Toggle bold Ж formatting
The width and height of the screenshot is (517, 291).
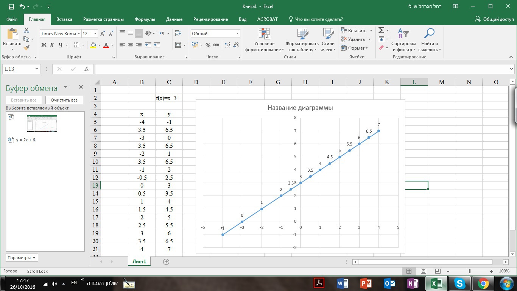coord(44,45)
